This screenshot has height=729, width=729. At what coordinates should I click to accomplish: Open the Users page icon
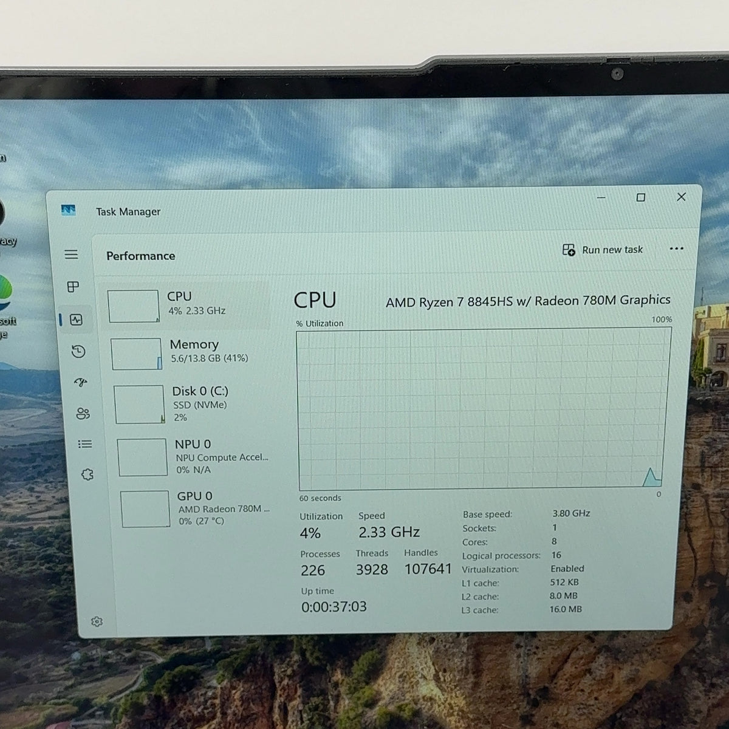[x=83, y=414]
